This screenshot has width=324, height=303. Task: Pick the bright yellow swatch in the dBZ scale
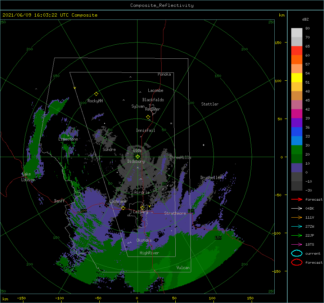pos(297,78)
